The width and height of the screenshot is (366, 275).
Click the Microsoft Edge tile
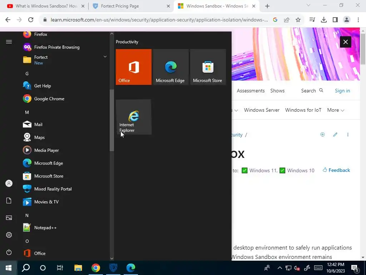170,67
